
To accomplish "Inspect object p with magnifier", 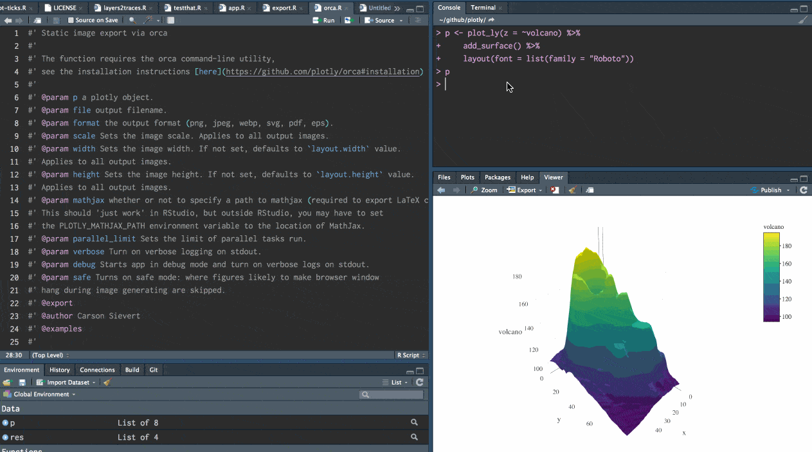I will 414,422.
